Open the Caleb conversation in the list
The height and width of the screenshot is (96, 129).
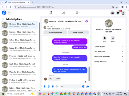19,41
